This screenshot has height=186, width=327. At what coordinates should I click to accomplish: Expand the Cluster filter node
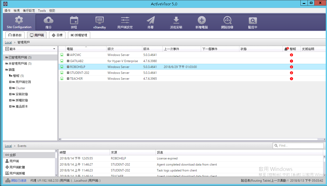(10, 88)
